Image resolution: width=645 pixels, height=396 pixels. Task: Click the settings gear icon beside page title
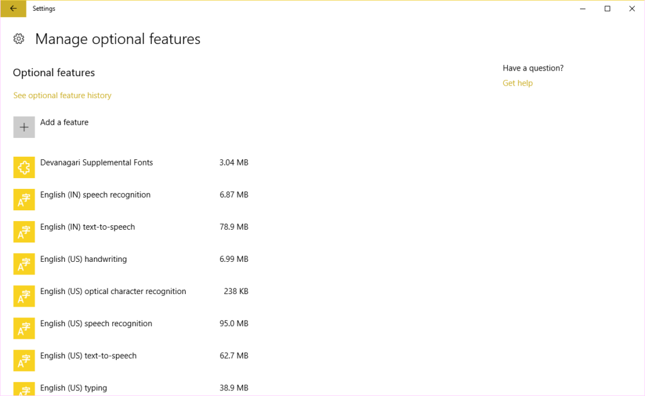(18, 38)
